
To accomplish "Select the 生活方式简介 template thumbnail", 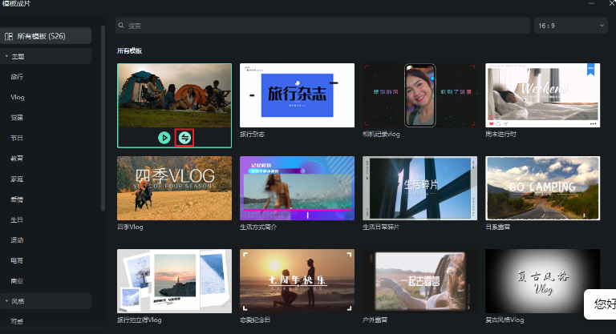I will point(297,188).
